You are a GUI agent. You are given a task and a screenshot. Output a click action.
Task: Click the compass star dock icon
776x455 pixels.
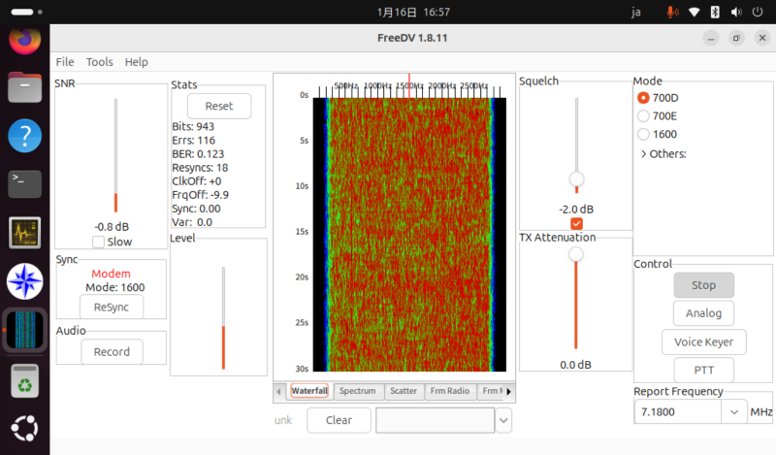pos(24,281)
